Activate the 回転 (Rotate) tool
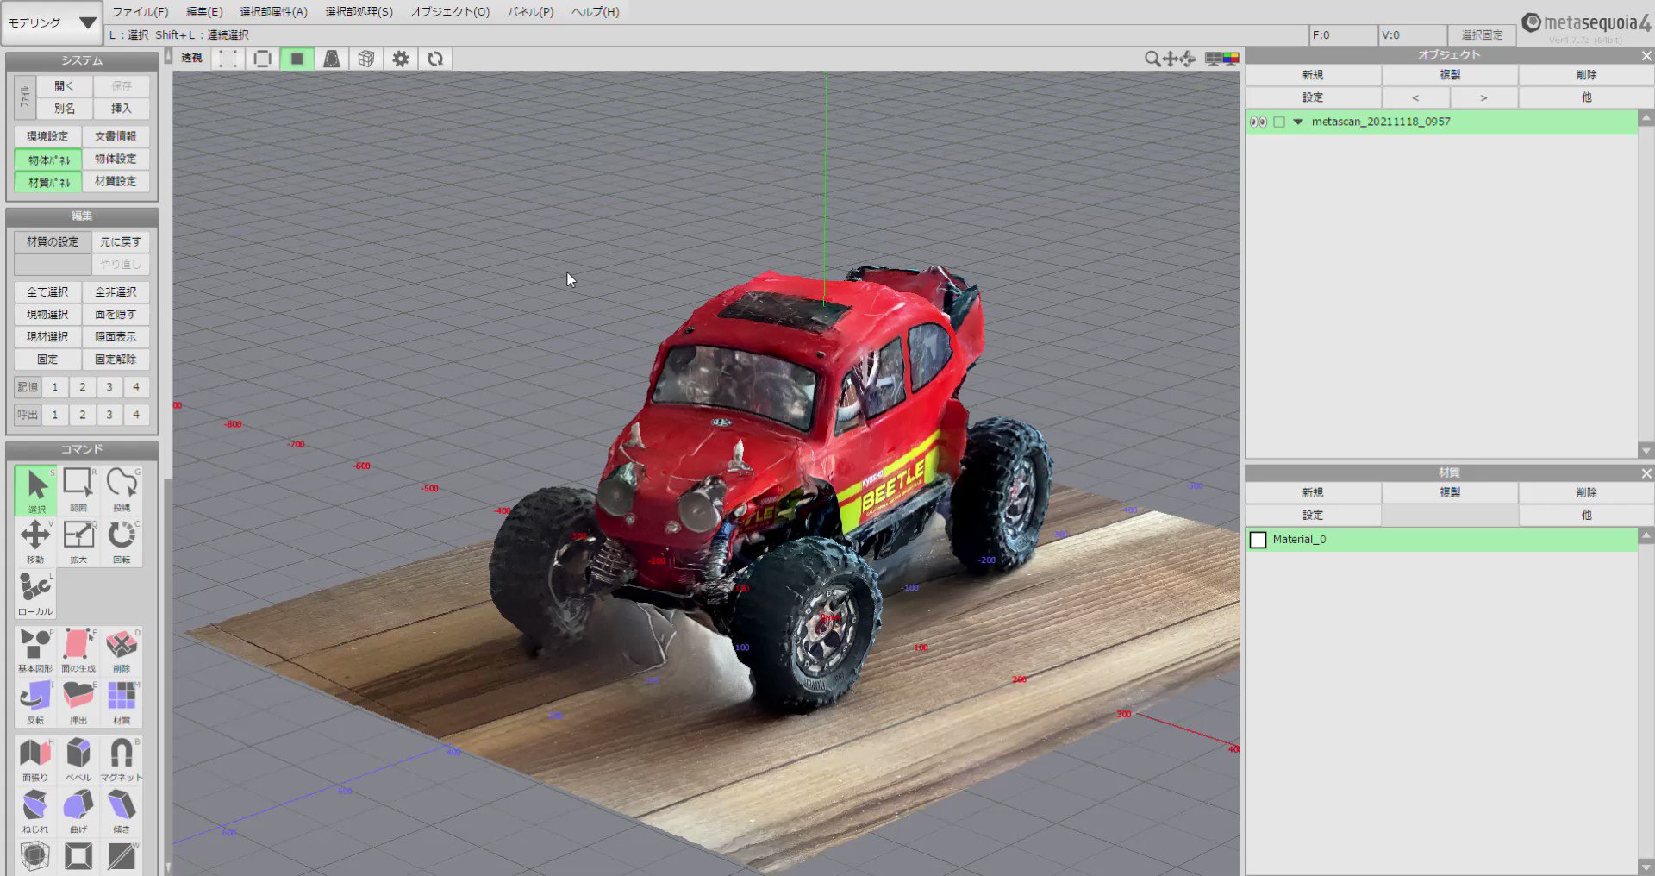 click(122, 541)
